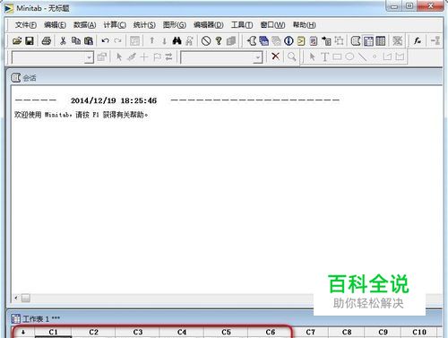Select column header C7

click(x=310, y=332)
